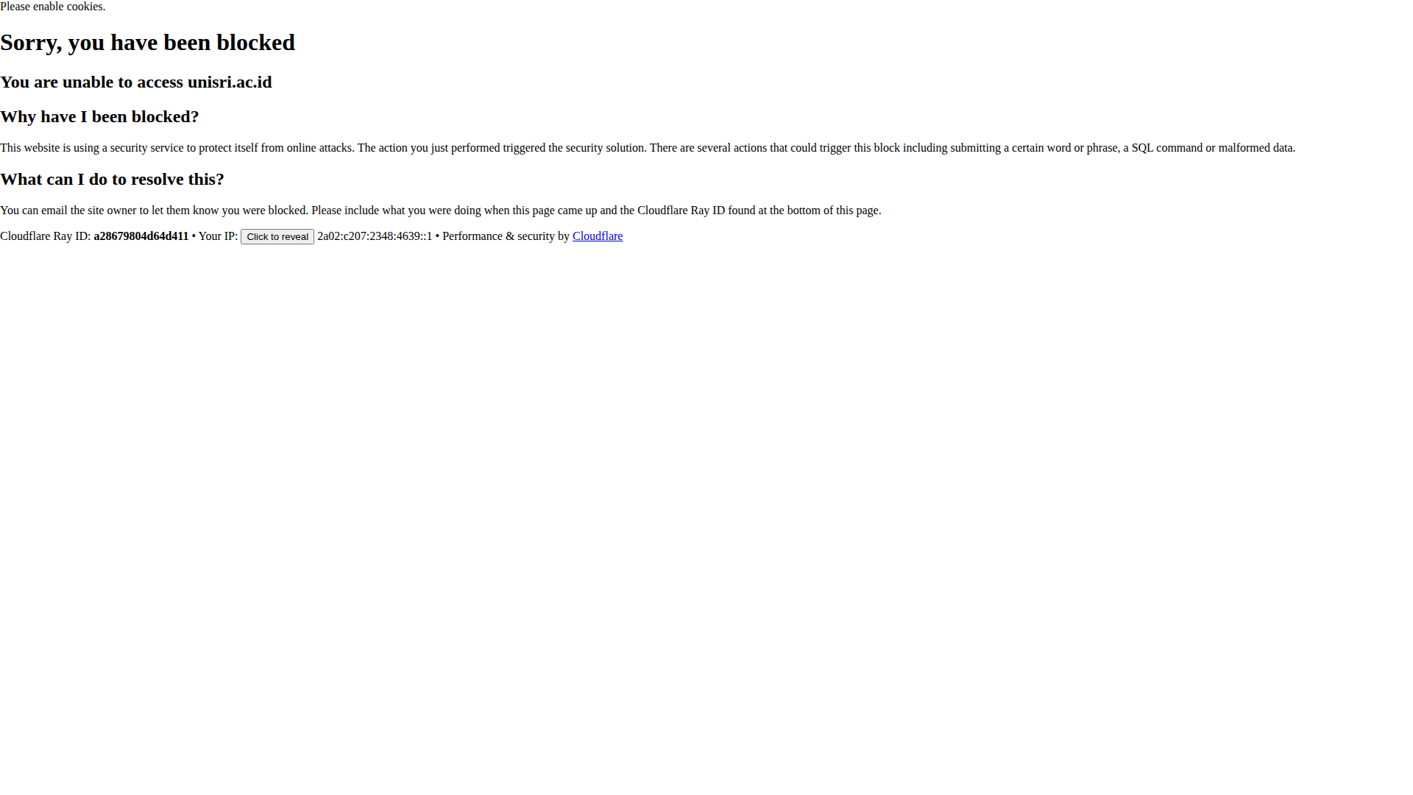Click the "Please enable cookies." text

coord(52,7)
